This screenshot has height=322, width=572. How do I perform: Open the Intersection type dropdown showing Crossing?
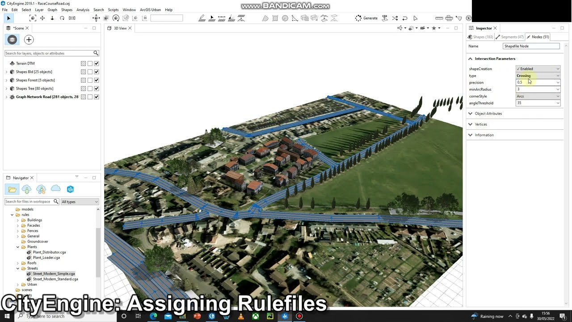click(538, 76)
